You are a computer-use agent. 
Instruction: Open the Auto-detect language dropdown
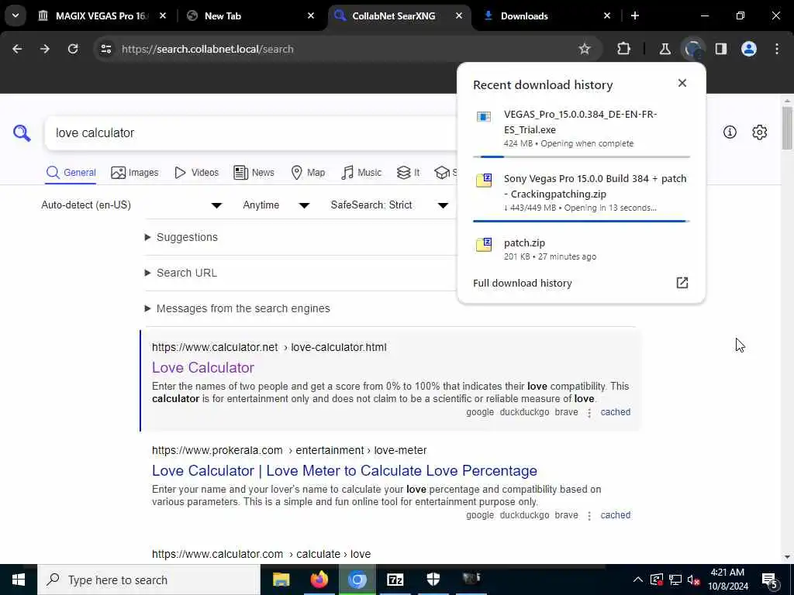tap(131, 205)
